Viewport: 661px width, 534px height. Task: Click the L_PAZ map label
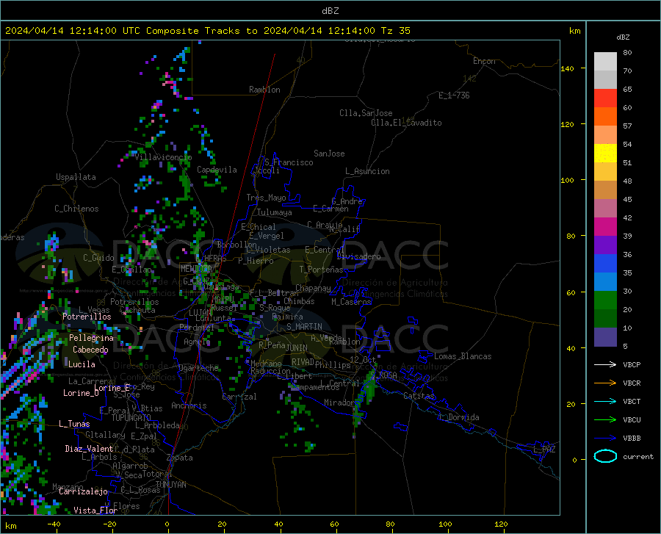point(544,450)
